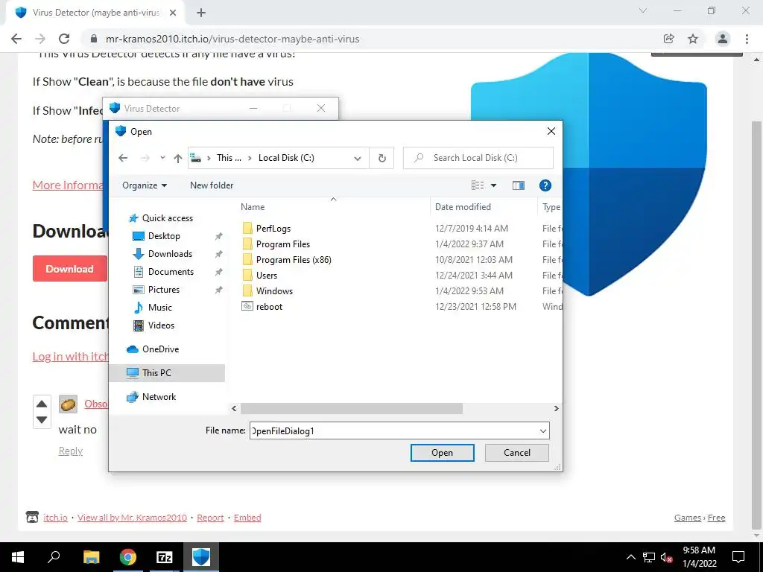Refresh the Local Disk (C:) folder listing
763x572 pixels.
[382, 158]
